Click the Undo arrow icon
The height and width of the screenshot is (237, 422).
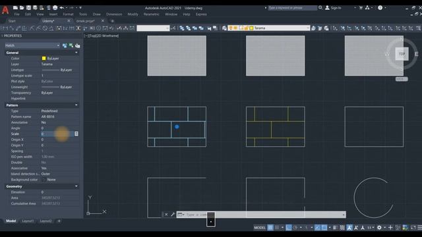(x=62, y=8)
